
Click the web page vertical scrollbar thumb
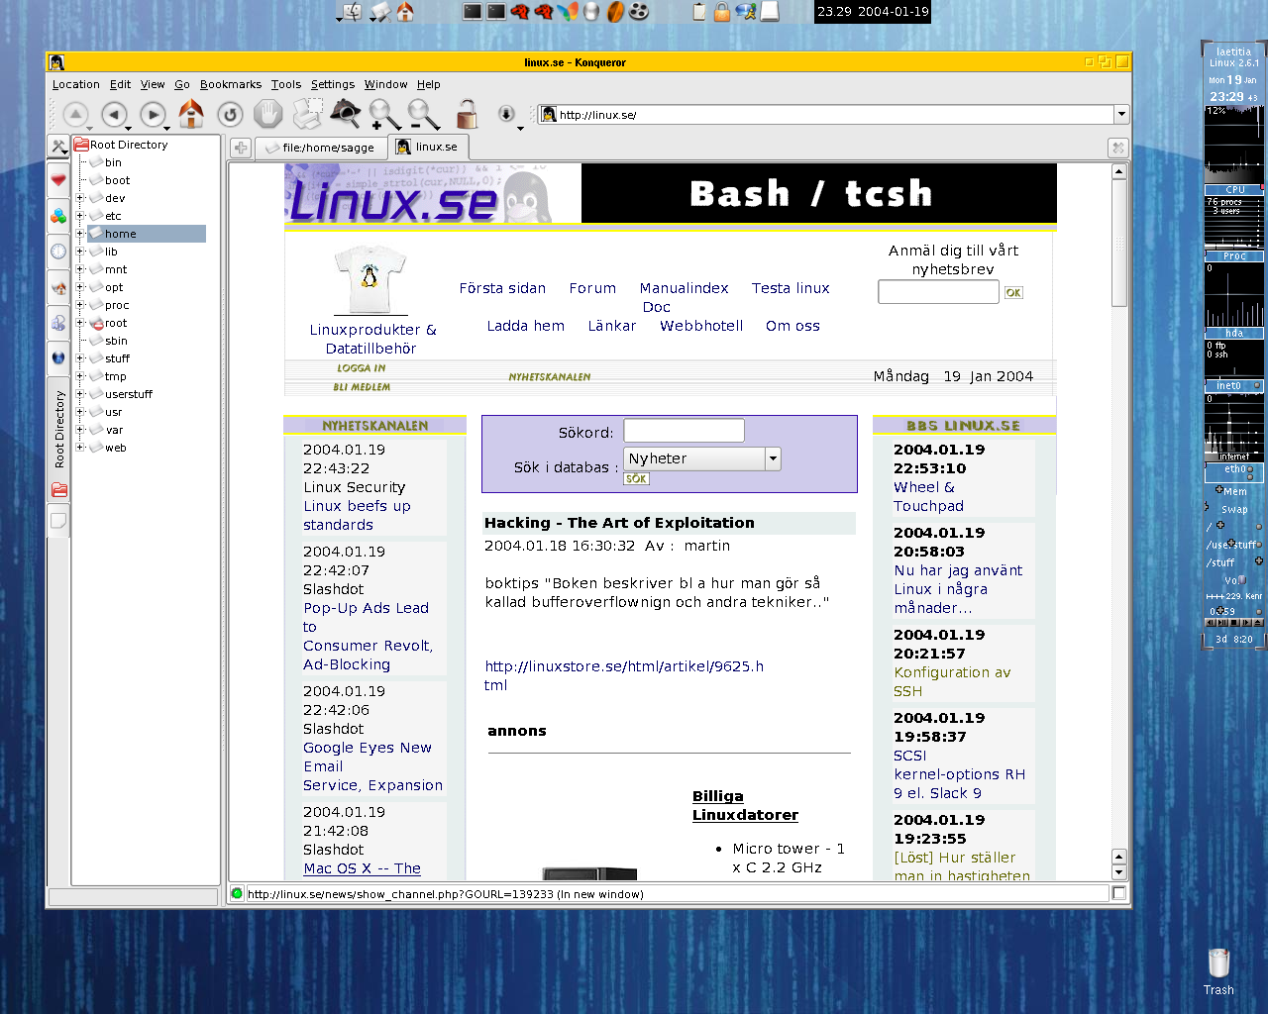1119,244
